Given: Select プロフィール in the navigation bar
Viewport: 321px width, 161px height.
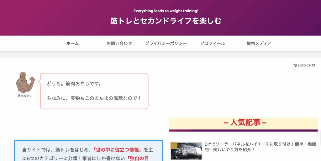Looking at the screenshot, I should click(x=213, y=44).
